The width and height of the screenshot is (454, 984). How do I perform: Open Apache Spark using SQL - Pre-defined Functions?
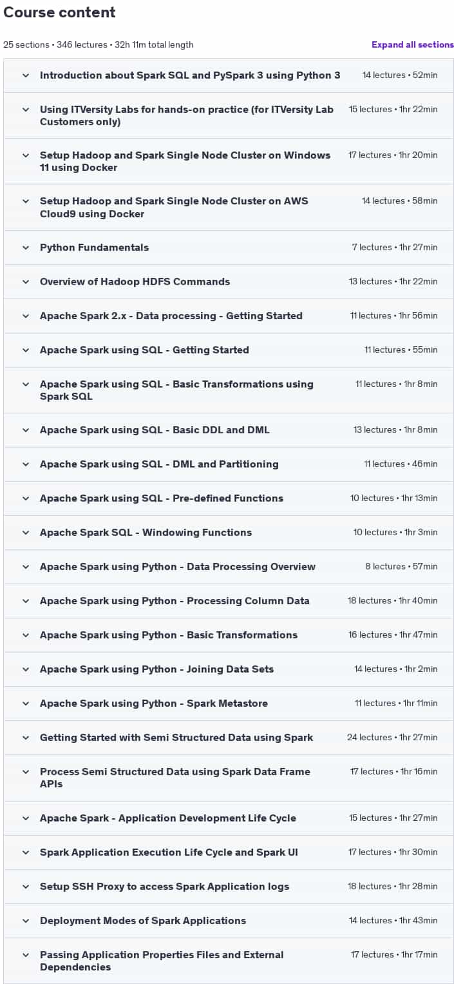(x=162, y=498)
